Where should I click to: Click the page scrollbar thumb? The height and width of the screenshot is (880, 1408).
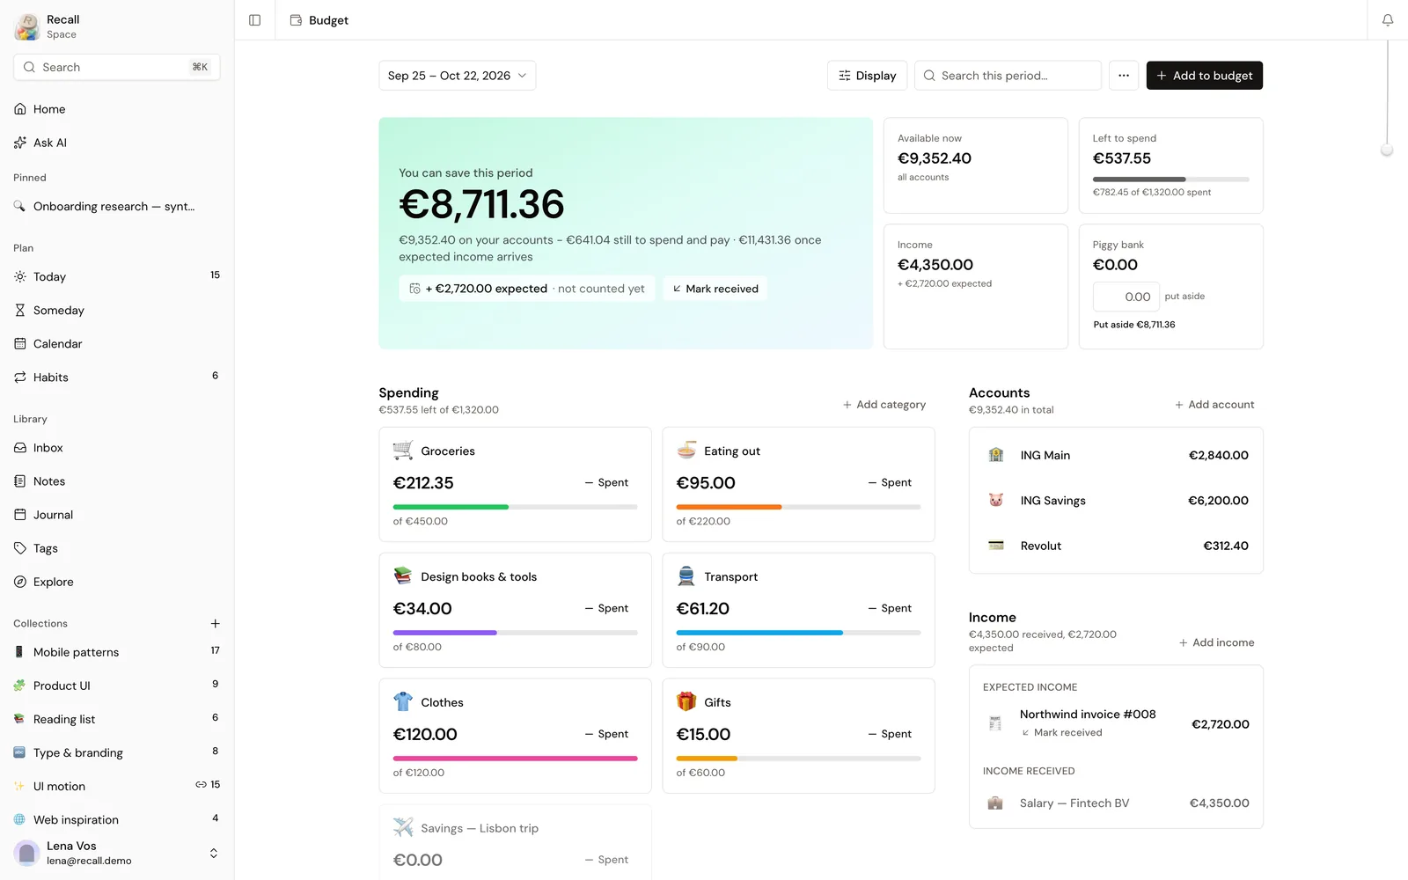click(1388, 150)
